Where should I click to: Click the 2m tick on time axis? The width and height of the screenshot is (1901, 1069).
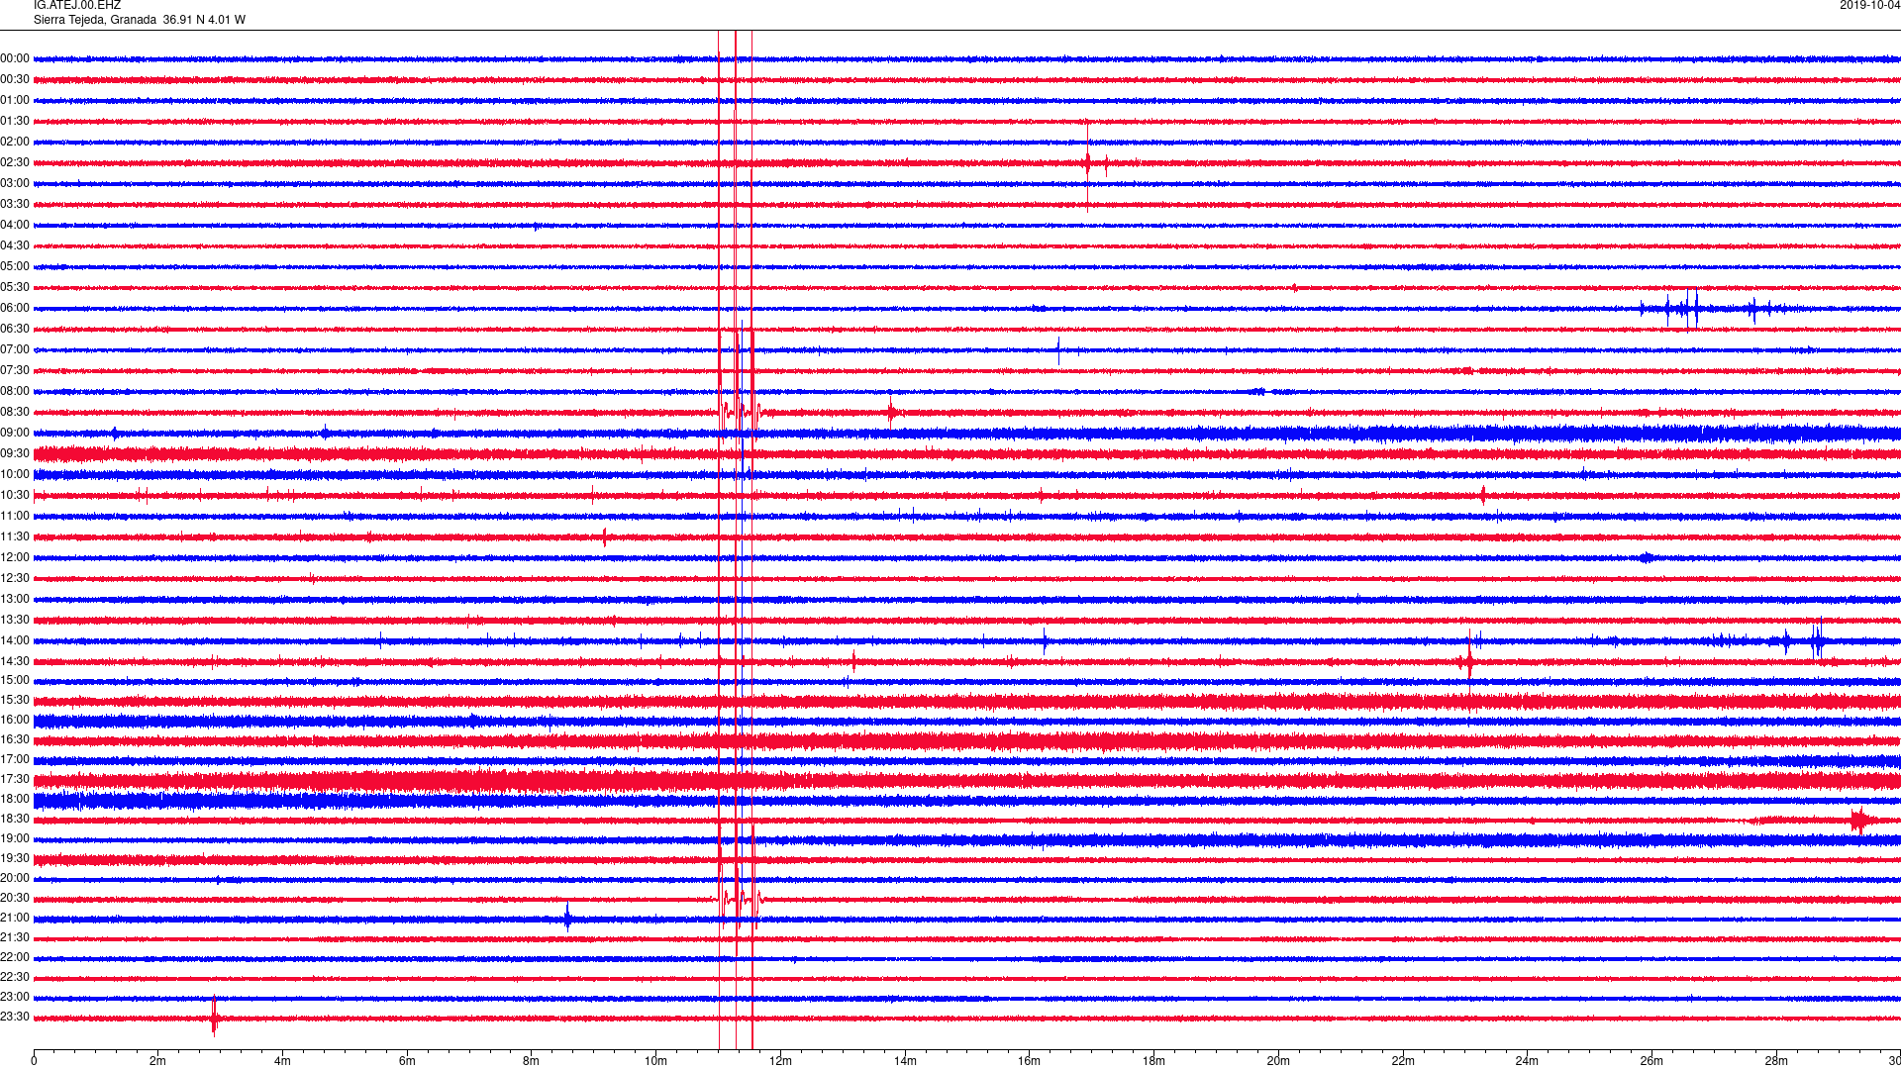coord(158,1061)
